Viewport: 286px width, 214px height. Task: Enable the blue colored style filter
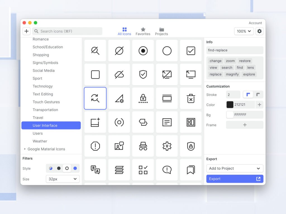tap(75, 168)
